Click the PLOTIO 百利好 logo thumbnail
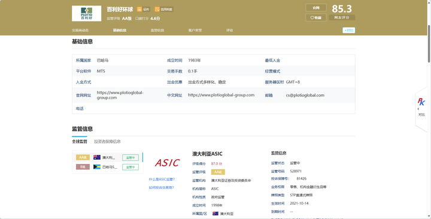 (87, 14)
